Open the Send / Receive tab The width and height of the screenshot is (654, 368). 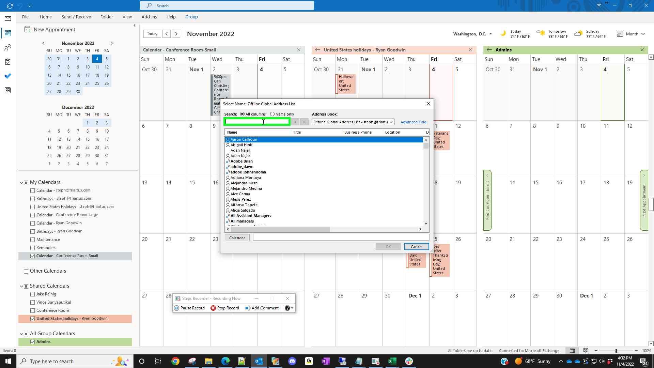click(76, 17)
